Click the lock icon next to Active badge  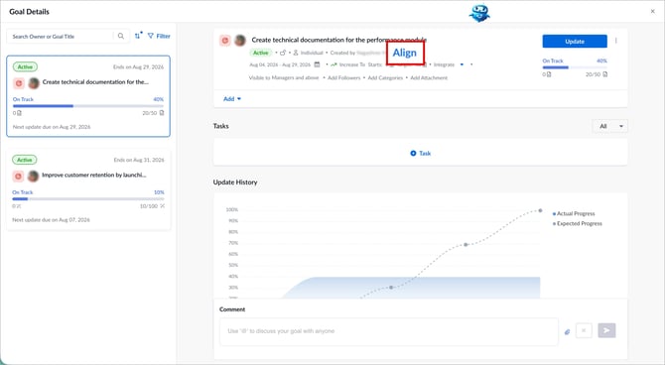[283, 53]
